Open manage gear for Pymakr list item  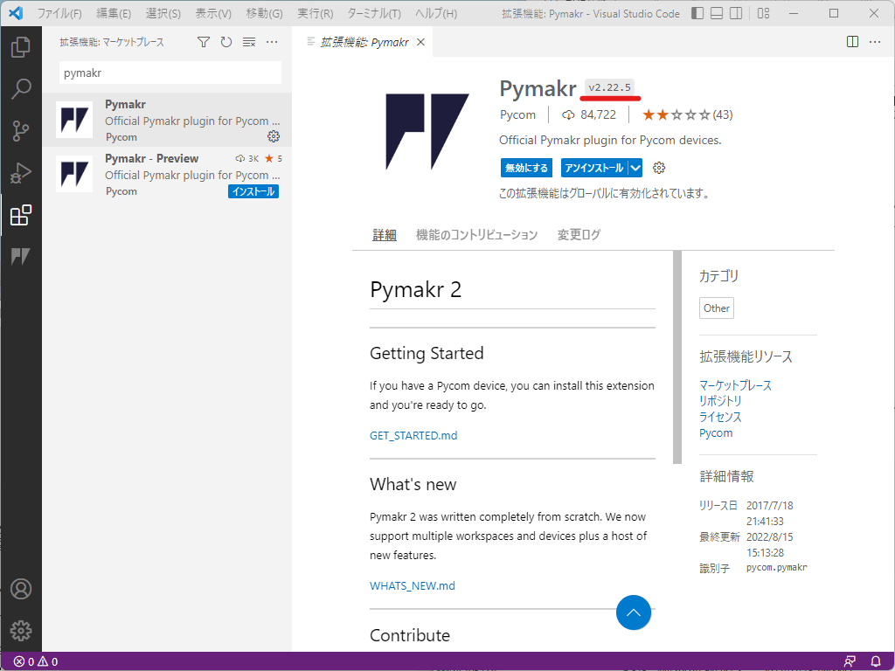[274, 136]
